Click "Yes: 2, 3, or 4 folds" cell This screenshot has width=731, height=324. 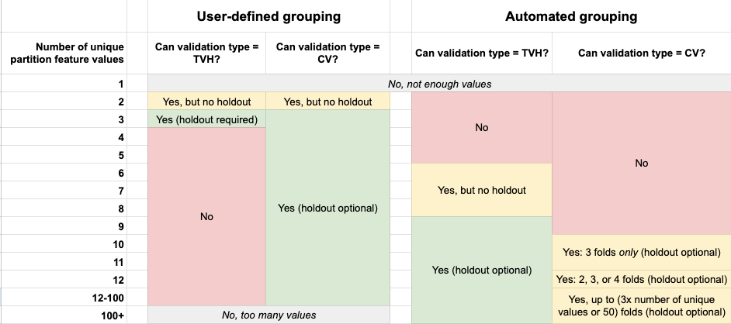click(x=641, y=279)
